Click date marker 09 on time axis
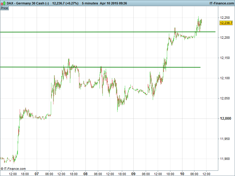 pyautogui.click(x=133, y=174)
